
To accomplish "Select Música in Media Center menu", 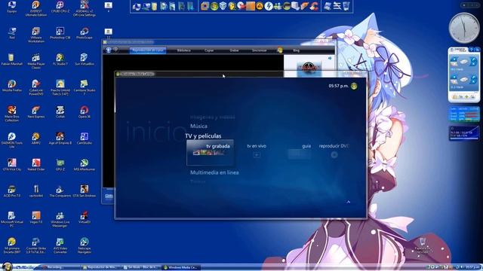I will (x=198, y=126).
